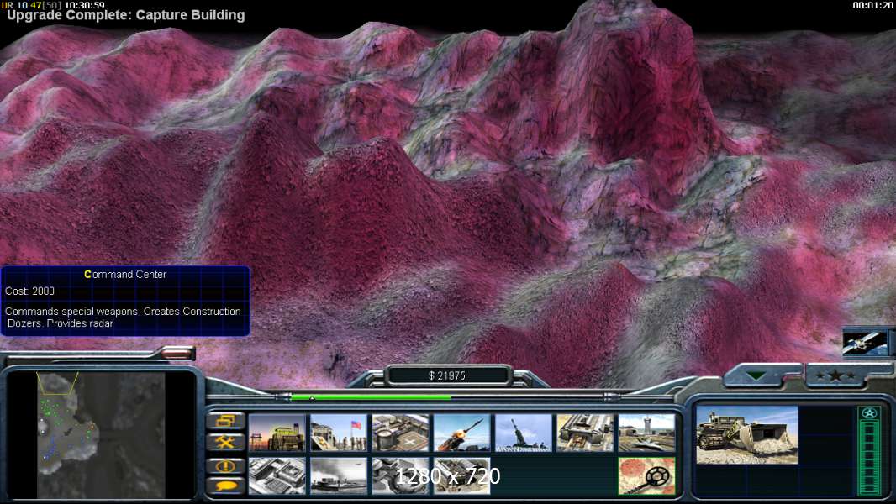Build the Barracks with the American flag

click(339, 433)
